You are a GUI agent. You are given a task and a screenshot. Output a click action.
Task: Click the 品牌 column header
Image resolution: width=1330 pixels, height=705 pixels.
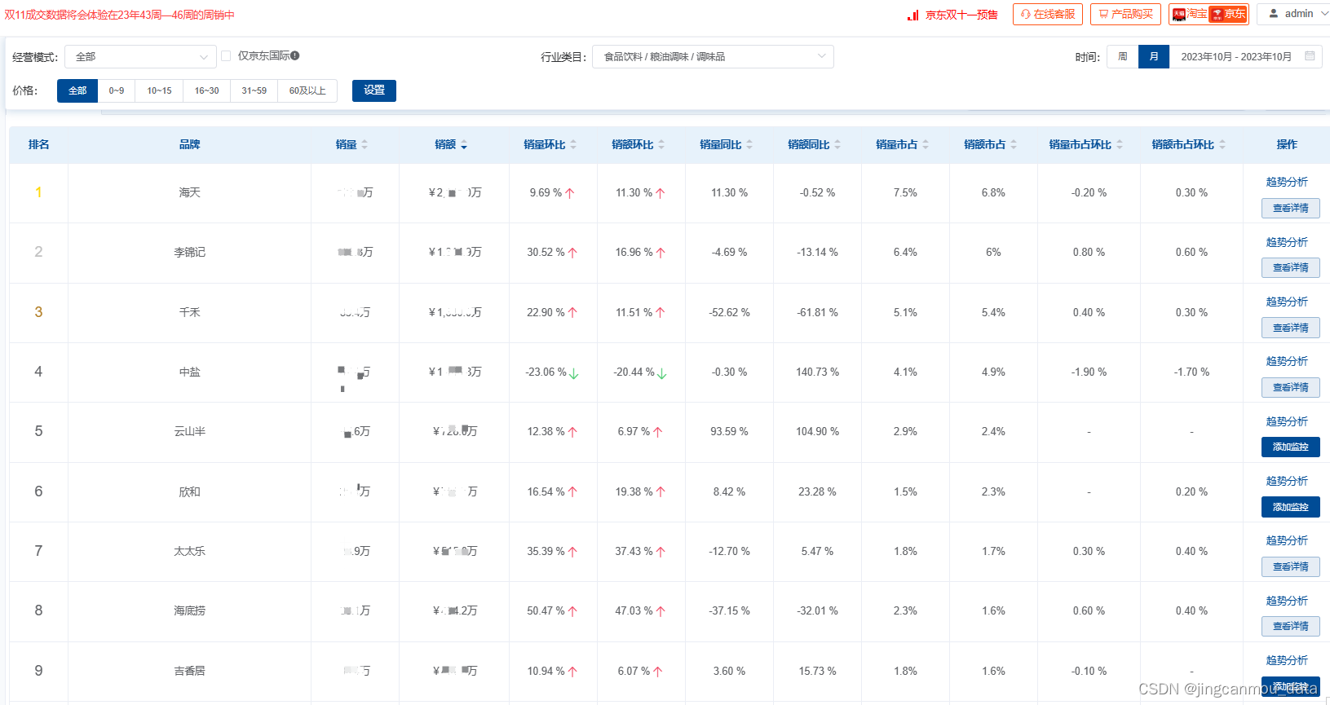[x=190, y=144]
